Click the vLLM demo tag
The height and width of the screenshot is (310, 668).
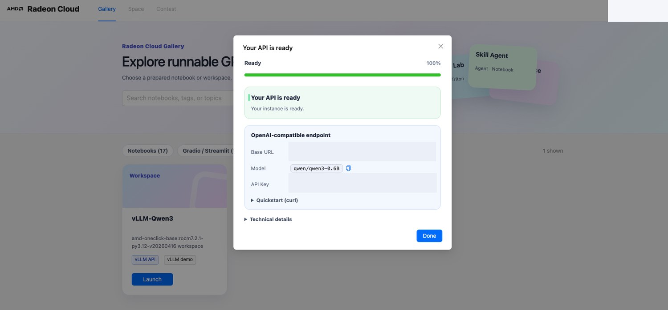pyautogui.click(x=180, y=259)
